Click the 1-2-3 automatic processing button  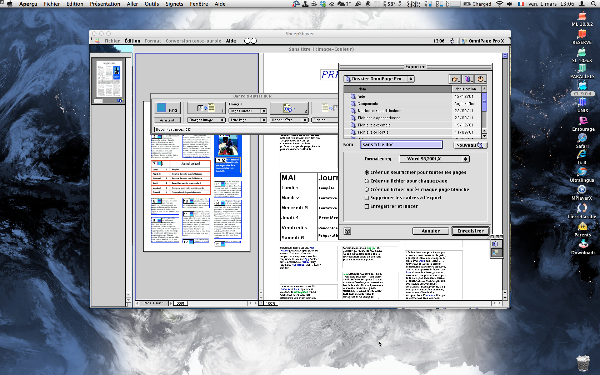point(167,108)
